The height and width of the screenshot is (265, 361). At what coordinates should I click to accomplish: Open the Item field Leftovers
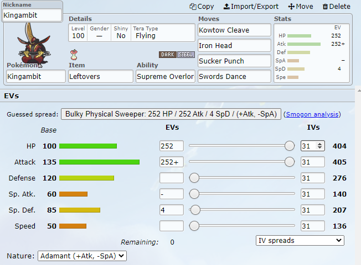(101, 77)
